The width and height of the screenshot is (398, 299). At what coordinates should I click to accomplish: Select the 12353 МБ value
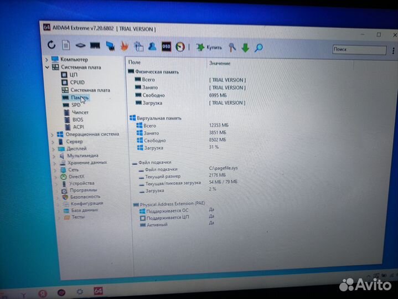click(x=219, y=125)
